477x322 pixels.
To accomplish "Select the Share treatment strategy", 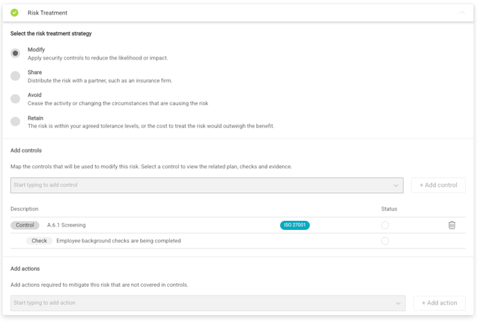I will click(x=15, y=76).
